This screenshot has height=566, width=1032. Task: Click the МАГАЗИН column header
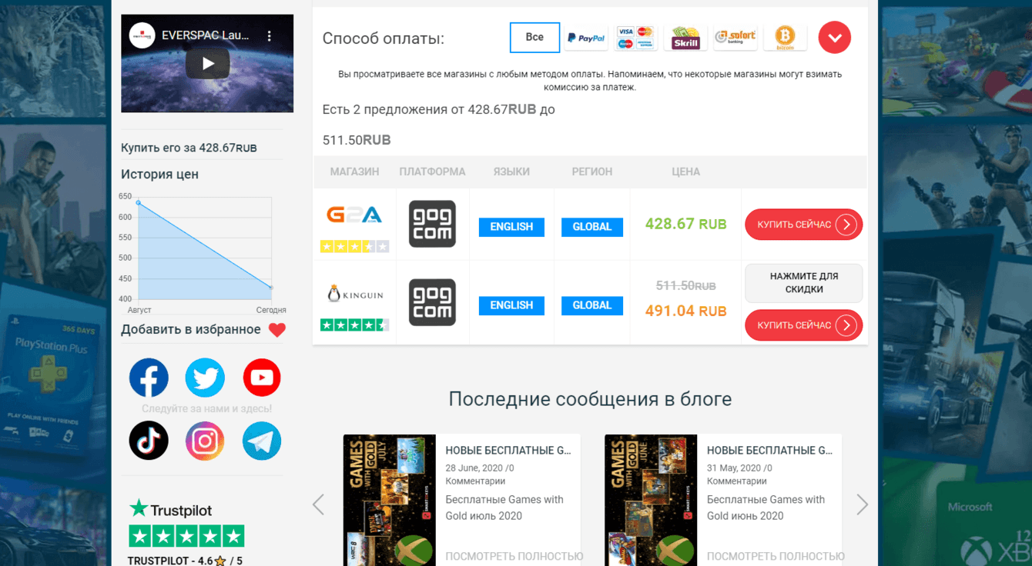pos(354,171)
